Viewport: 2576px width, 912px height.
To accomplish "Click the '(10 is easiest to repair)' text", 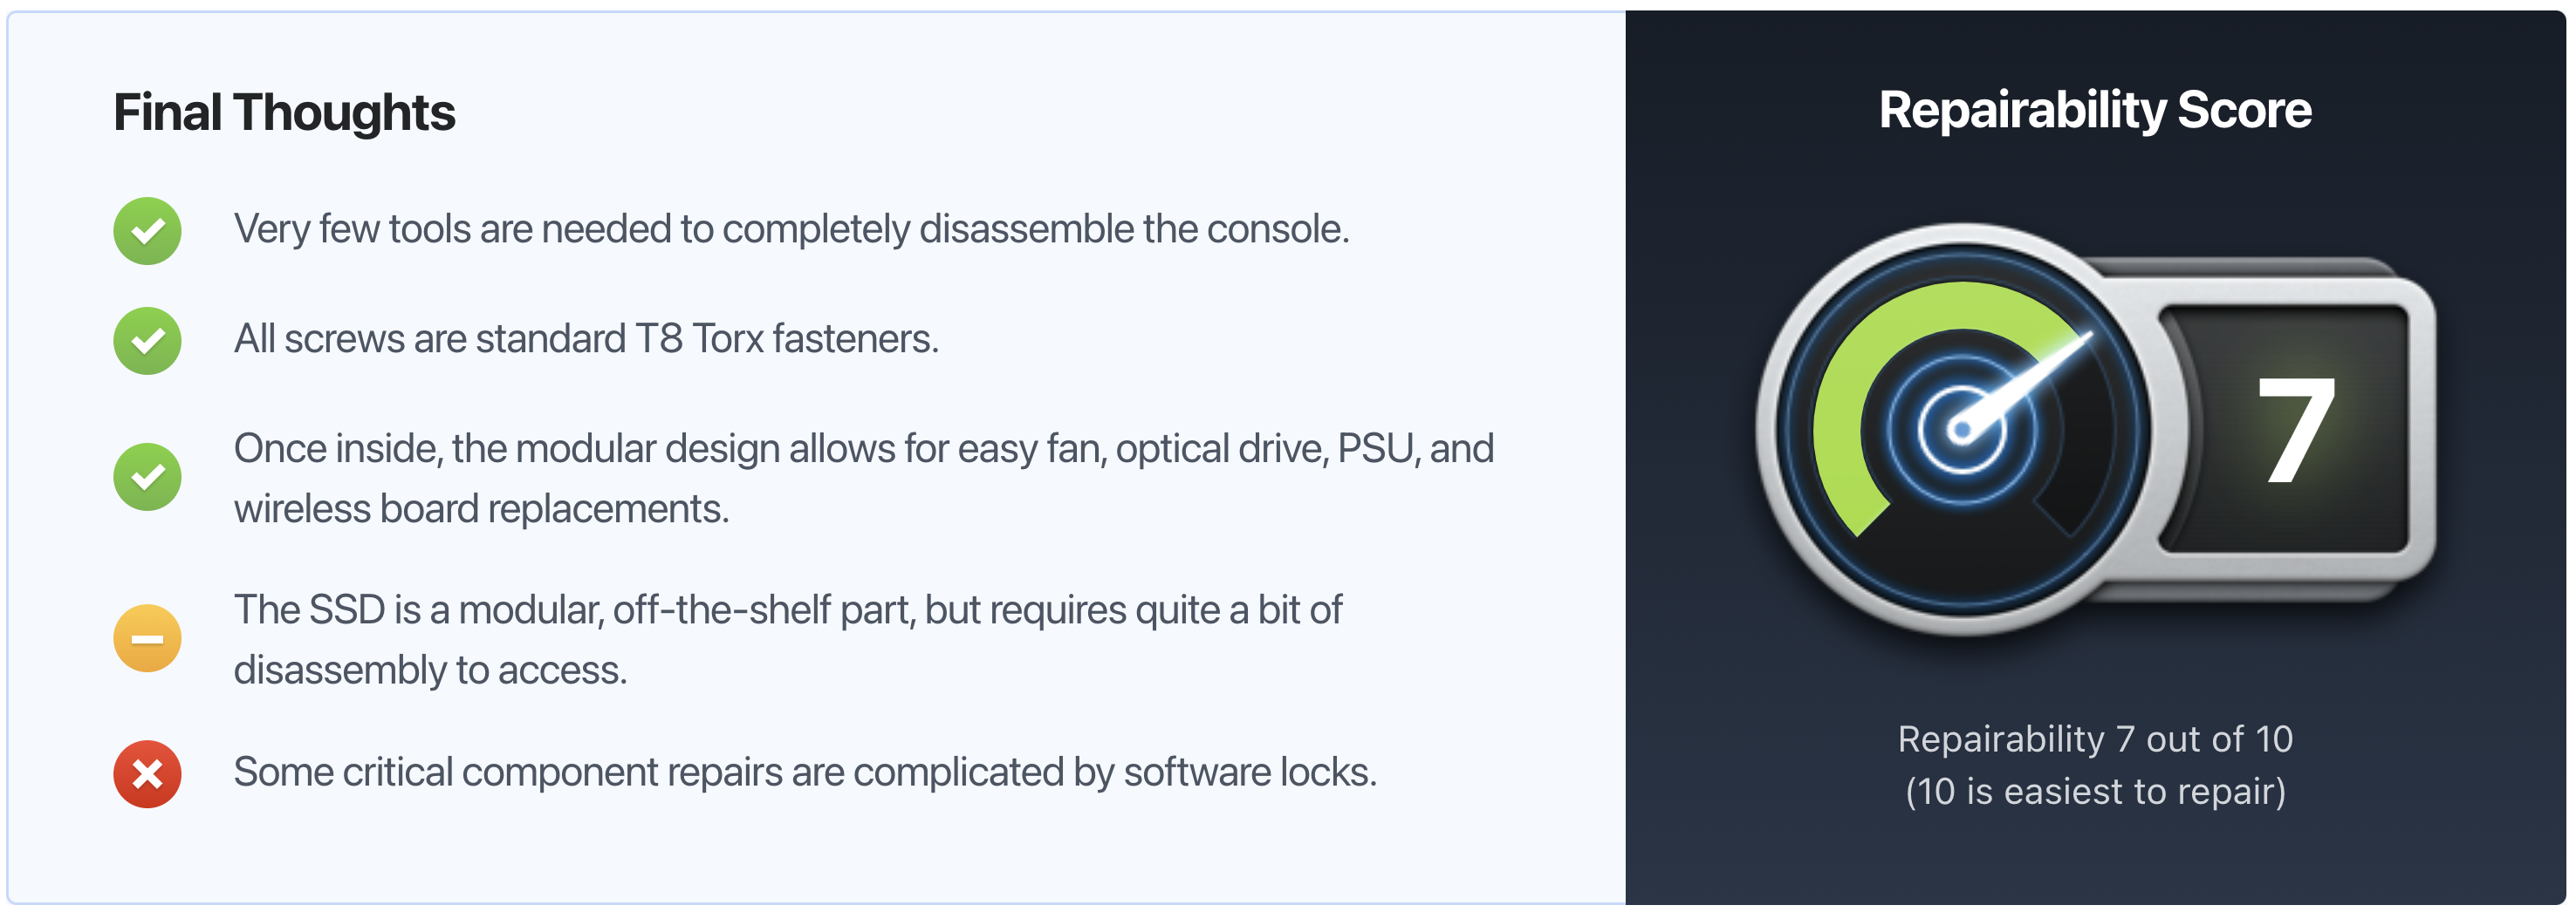I will click(2095, 793).
